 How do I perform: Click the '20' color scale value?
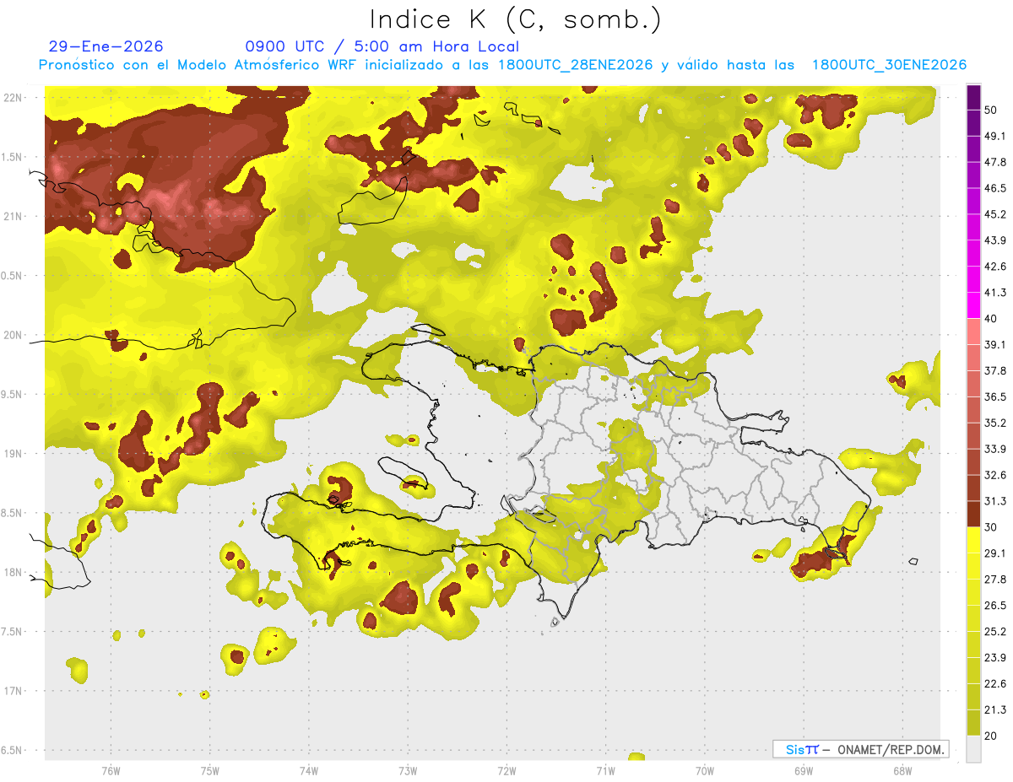click(990, 736)
